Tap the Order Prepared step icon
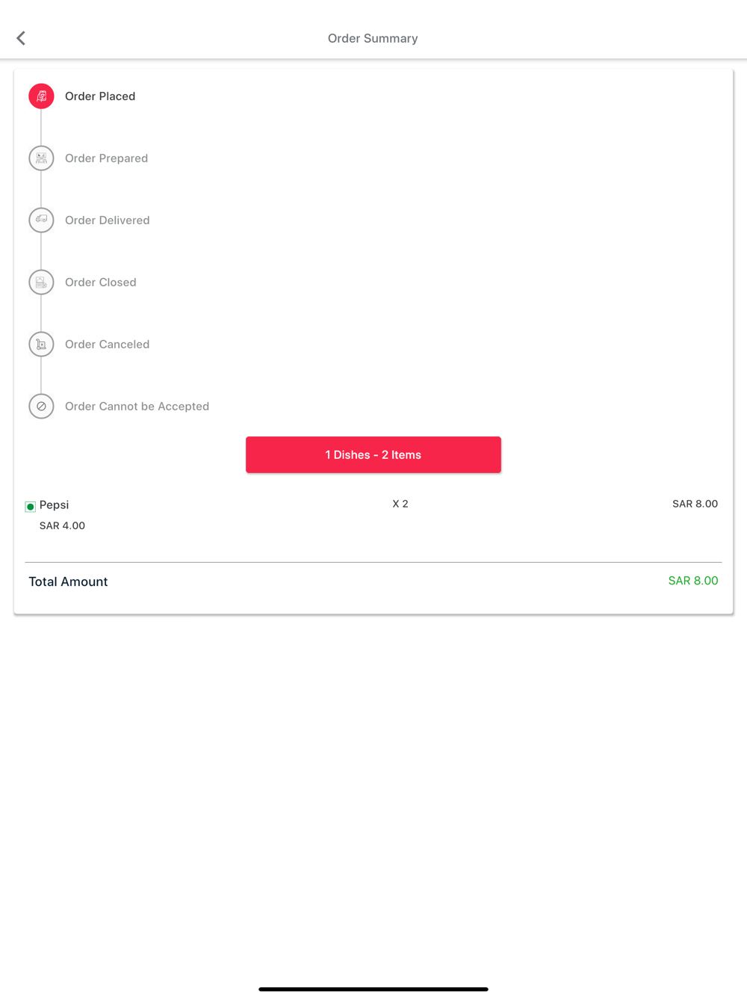This screenshot has width=747, height=997. 41,158
